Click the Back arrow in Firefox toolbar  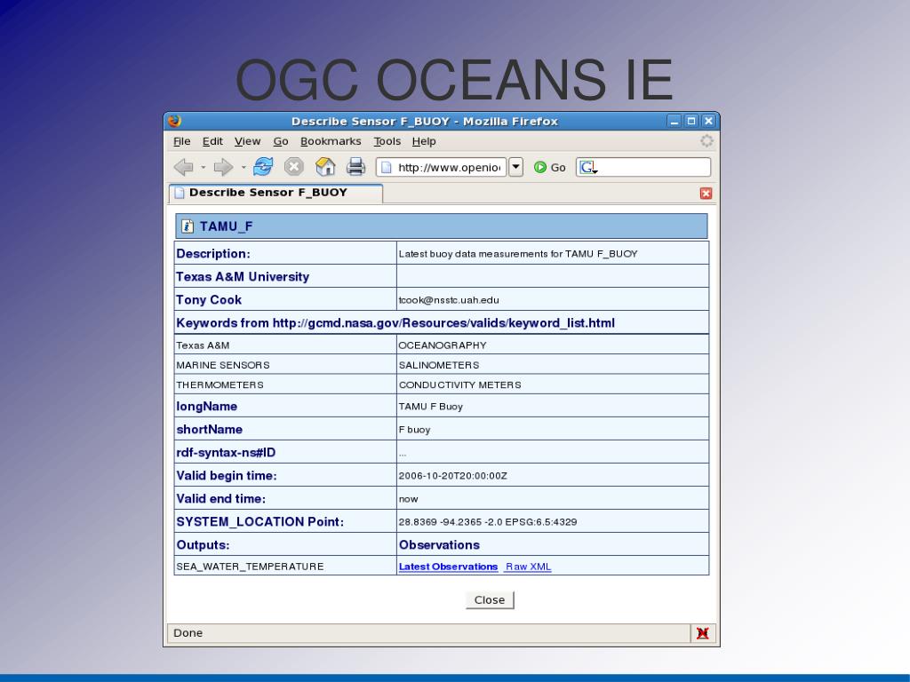(184, 167)
